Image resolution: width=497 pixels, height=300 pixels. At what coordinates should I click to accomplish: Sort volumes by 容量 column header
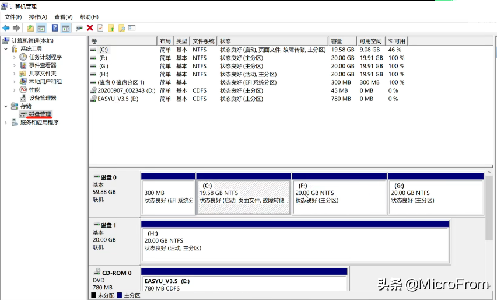(342, 41)
